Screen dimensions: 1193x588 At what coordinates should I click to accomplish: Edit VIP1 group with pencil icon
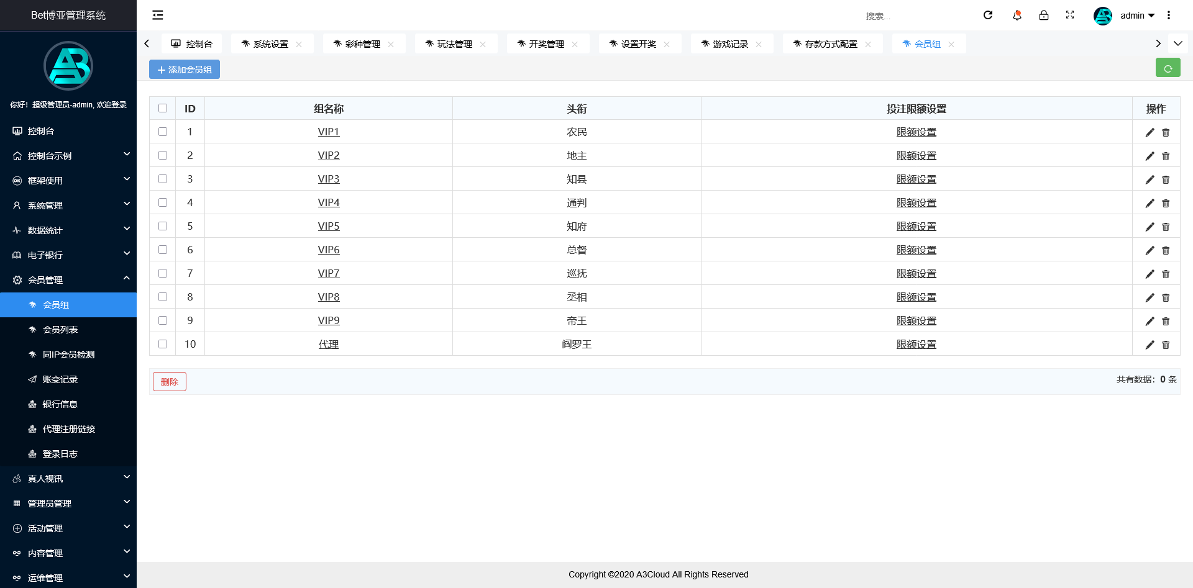[1150, 132]
